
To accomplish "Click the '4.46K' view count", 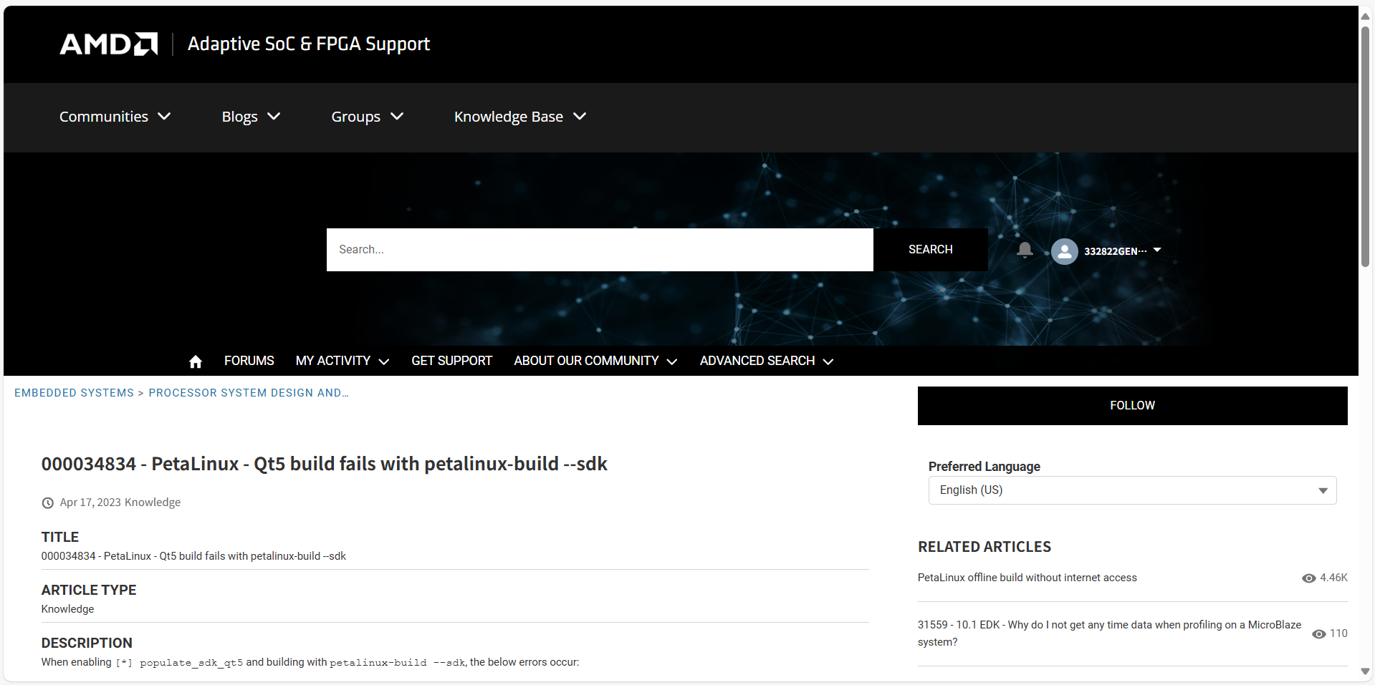I will pyautogui.click(x=1333, y=578).
